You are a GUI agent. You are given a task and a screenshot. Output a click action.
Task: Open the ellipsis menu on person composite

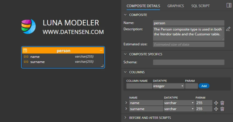coord(101,51)
